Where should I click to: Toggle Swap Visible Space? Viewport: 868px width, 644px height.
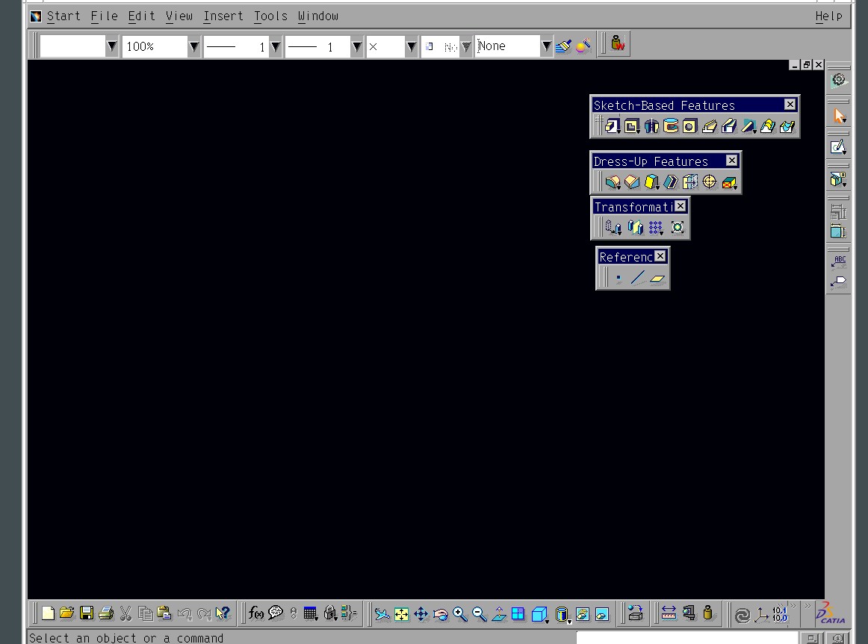click(x=602, y=613)
